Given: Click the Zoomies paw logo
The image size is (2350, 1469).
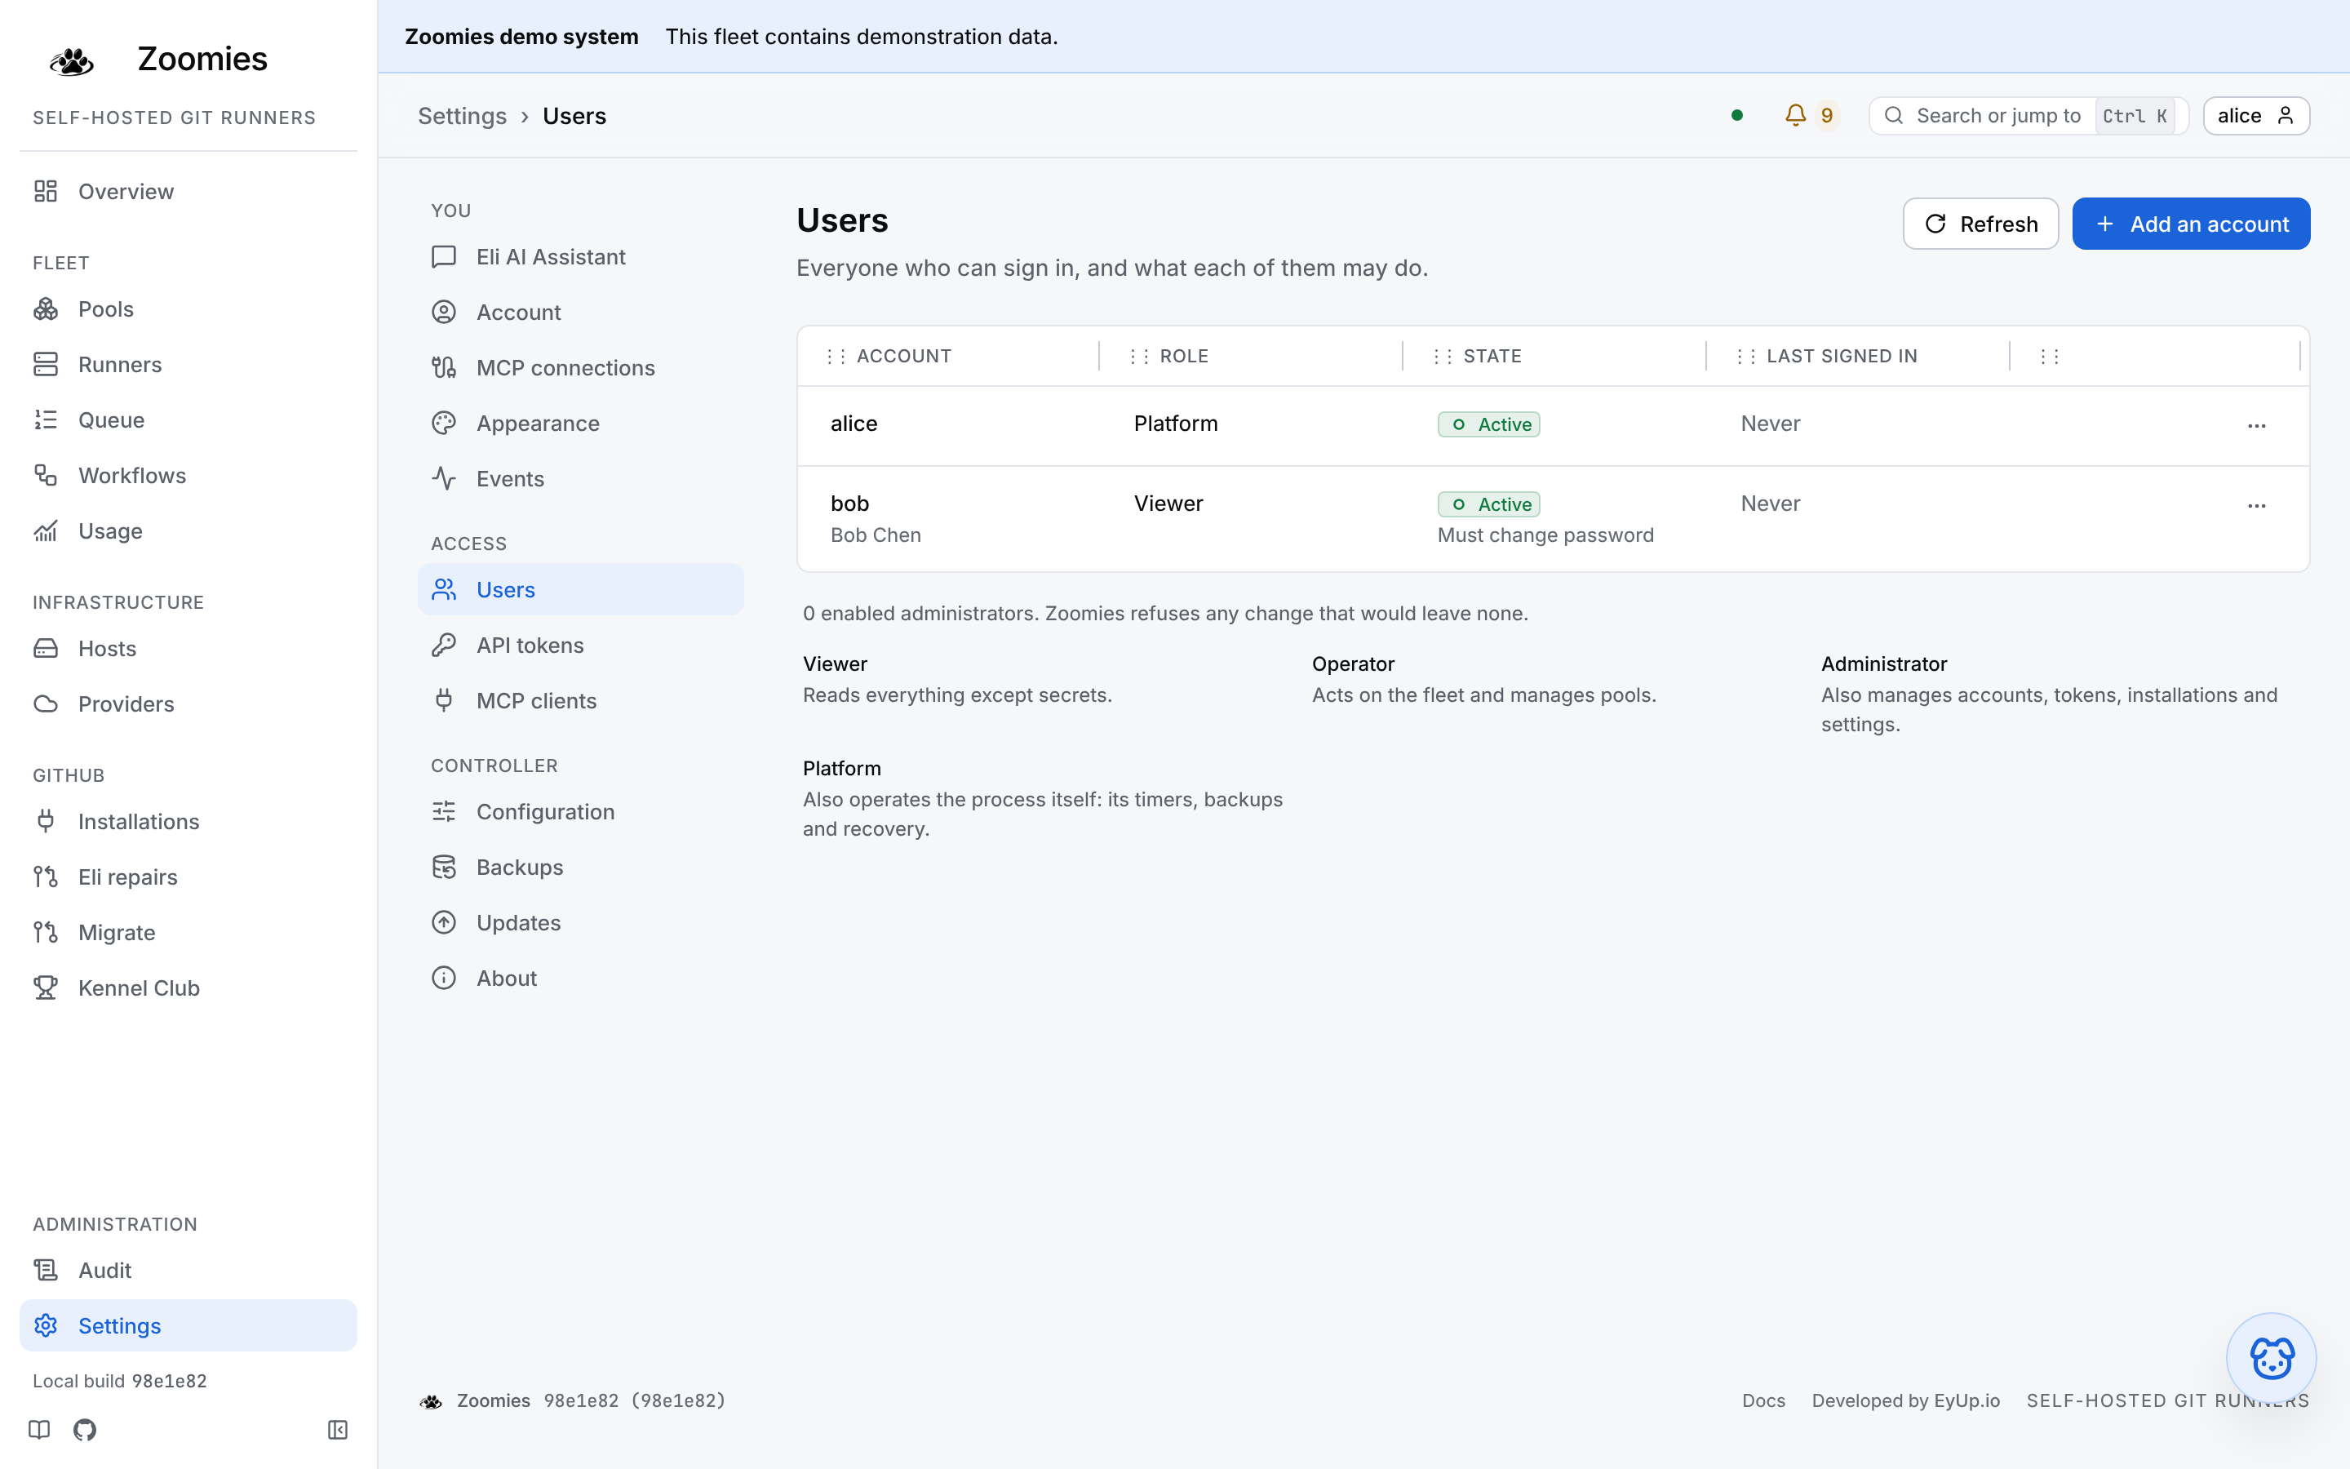Looking at the screenshot, I should pos(71,61).
